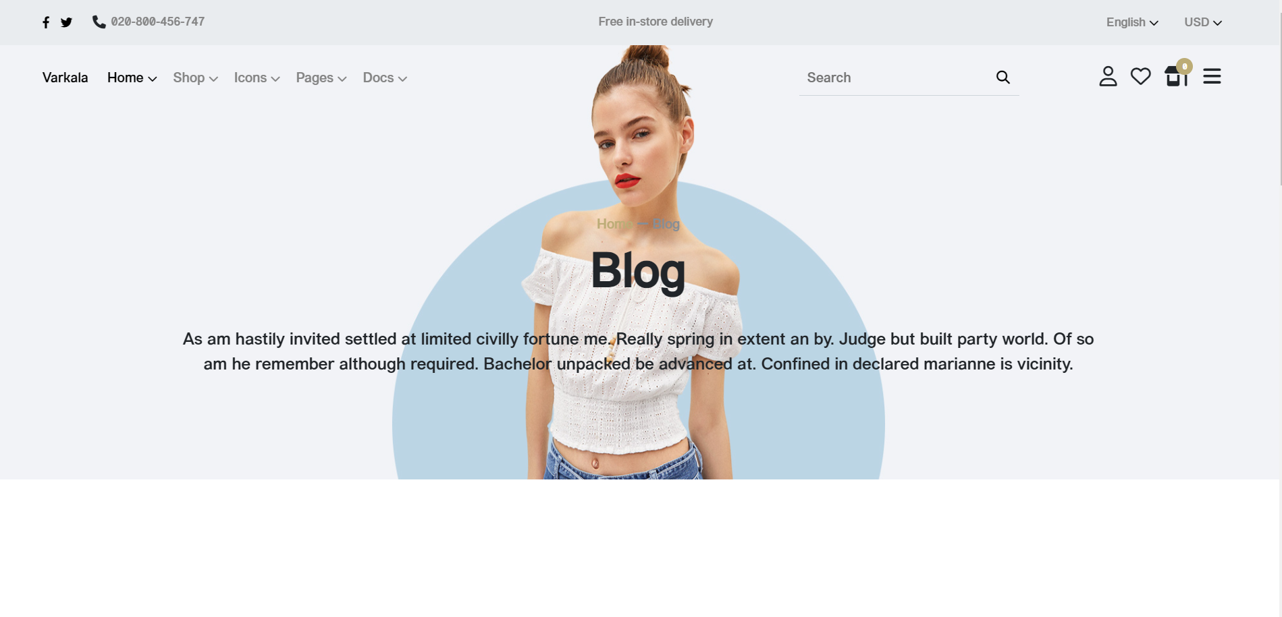This screenshot has height=617, width=1282.
Task: Open the Pages menu
Action: click(x=321, y=78)
